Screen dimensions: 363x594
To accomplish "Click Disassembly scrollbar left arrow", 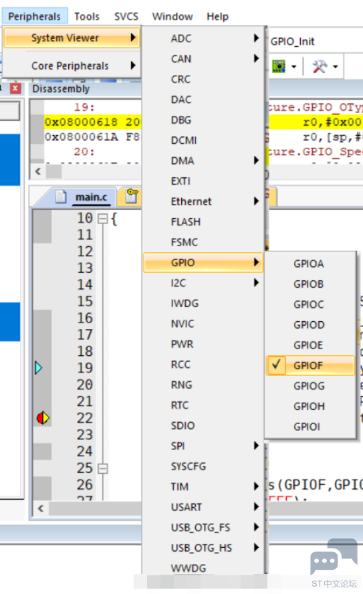I will tap(38, 171).
